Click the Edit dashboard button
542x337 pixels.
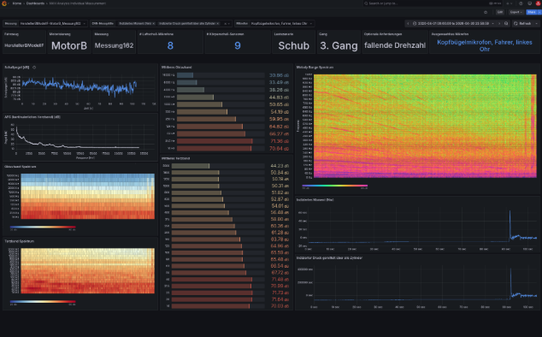pyautogui.click(x=500, y=12)
